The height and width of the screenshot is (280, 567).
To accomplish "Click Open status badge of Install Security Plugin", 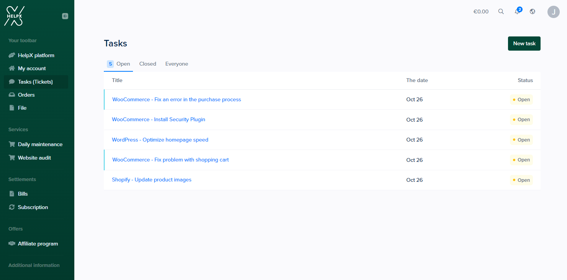I will click(521, 120).
